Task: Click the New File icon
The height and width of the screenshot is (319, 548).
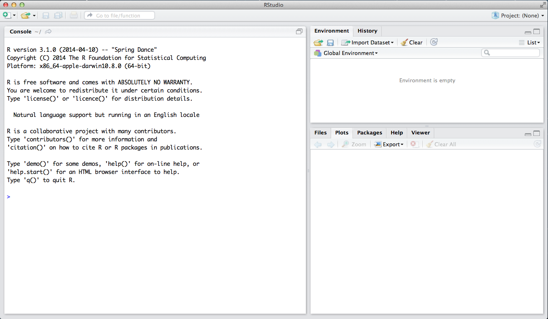Action: click(x=7, y=15)
